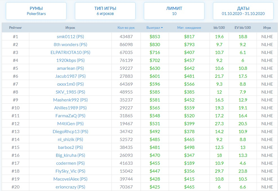Open amarlean (PS) player page

pyautogui.click(x=70, y=68)
